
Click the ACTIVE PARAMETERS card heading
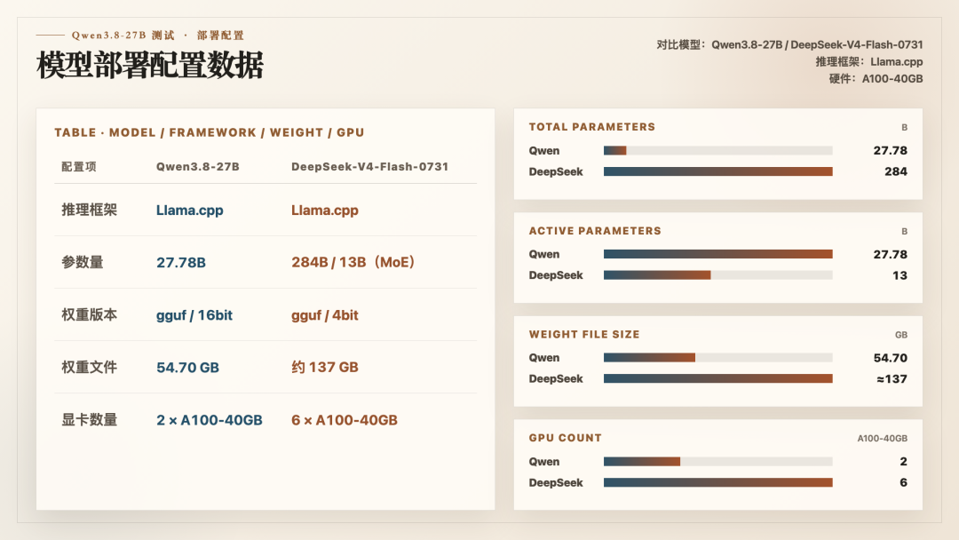[595, 231]
